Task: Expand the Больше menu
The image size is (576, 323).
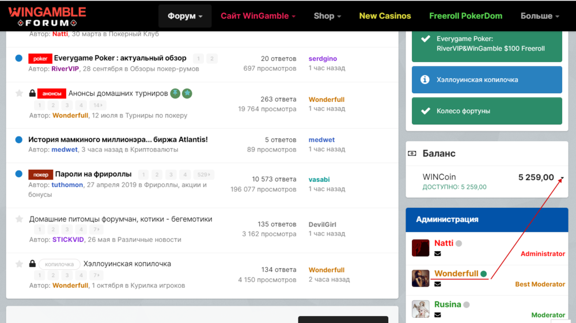Action: click(x=540, y=16)
